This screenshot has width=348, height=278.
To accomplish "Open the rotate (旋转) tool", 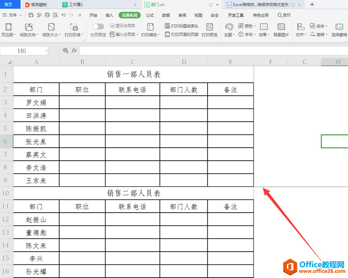I will (x=319, y=34).
